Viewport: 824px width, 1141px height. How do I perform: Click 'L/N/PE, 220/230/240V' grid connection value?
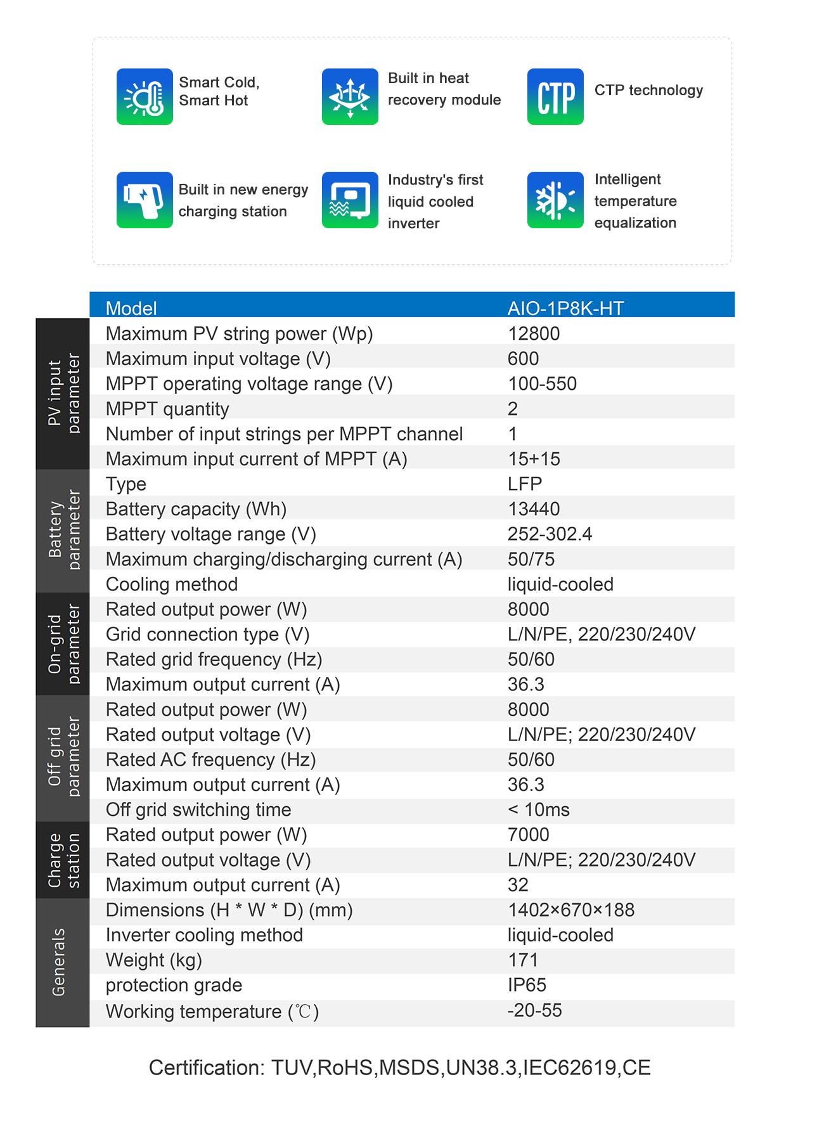(602, 634)
